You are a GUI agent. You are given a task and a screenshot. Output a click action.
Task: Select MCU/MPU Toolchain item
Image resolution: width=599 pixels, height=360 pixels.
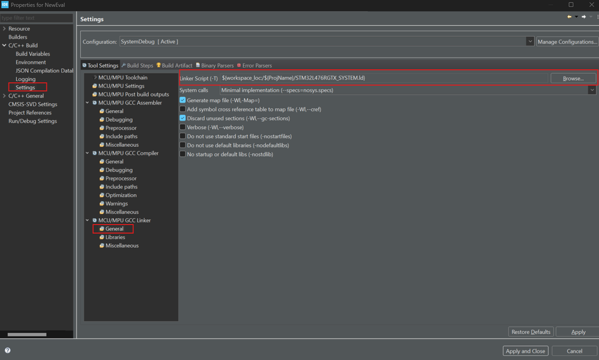(122, 77)
